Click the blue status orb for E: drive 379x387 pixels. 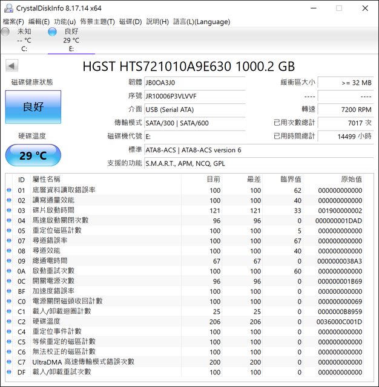[x=53, y=31]
